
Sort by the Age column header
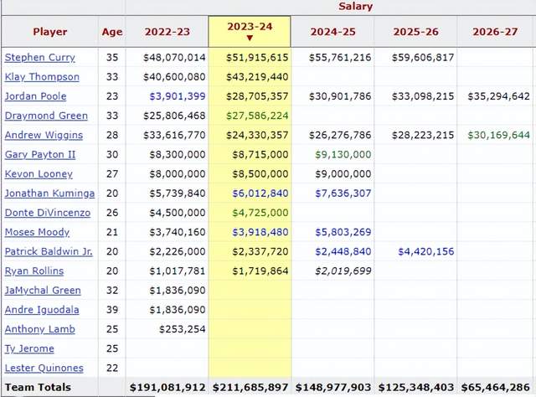click(112, 32)
